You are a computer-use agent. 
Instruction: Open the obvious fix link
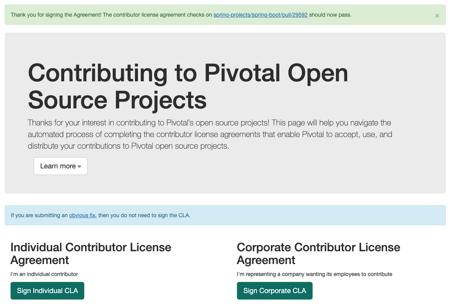click(82, 215)
